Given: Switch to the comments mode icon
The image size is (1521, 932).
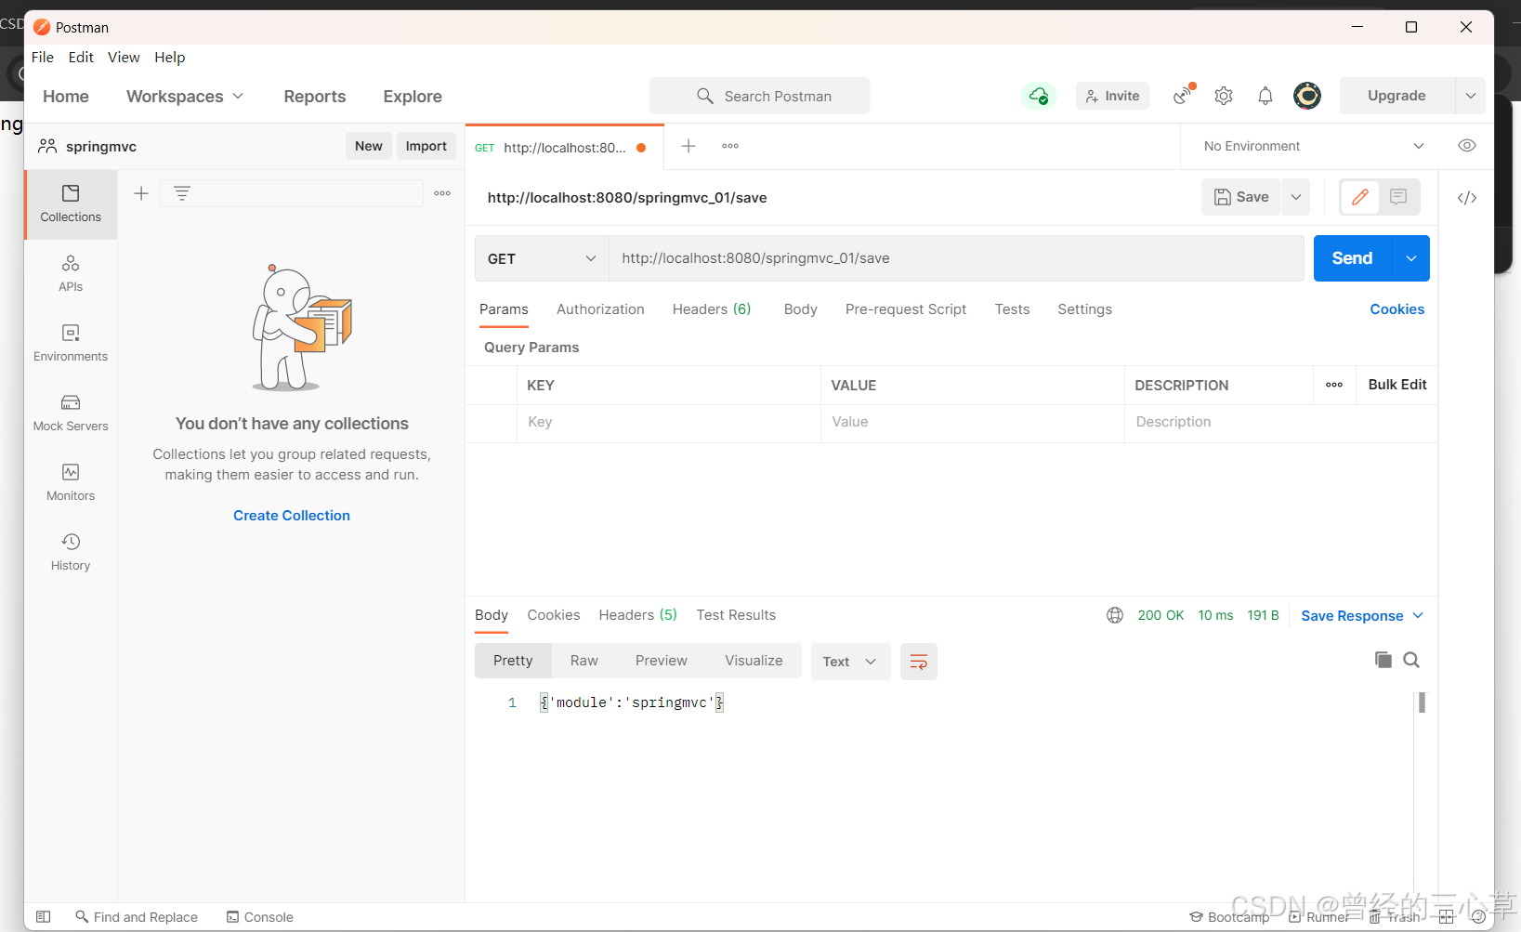Looking at the screenshot, I should [x=1398, y=197].
